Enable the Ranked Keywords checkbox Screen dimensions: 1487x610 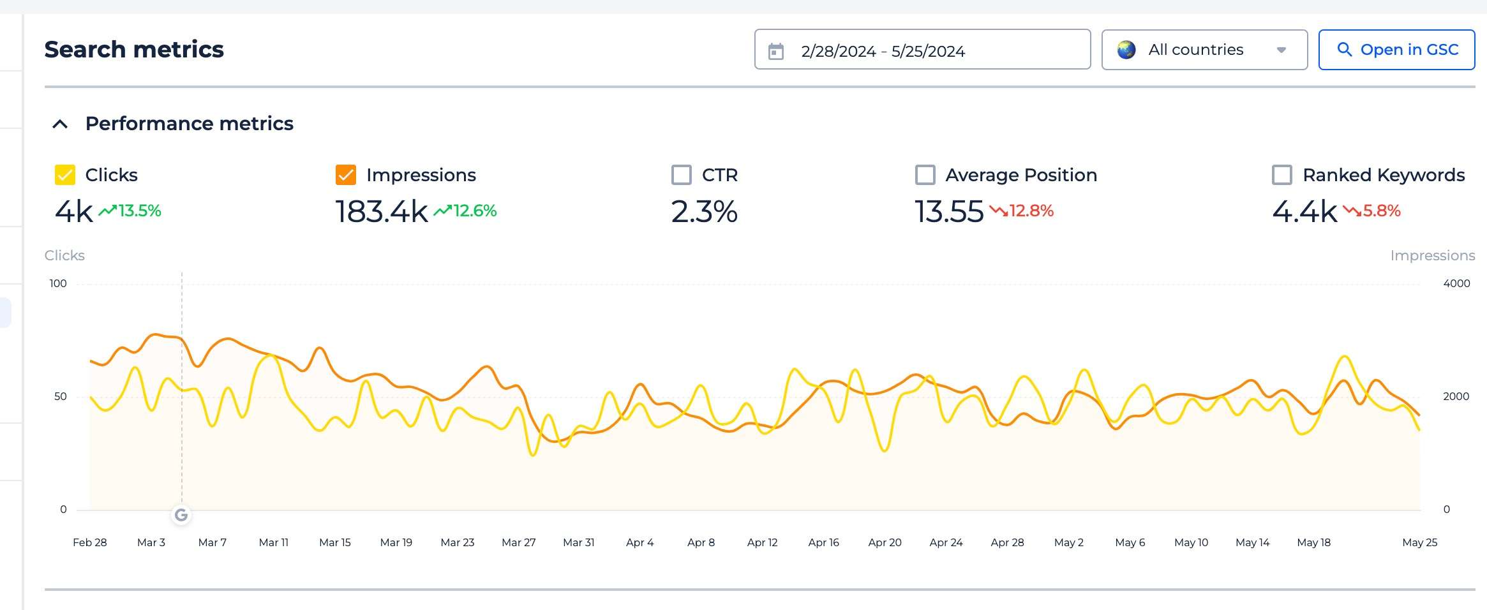click(1282, 175)
